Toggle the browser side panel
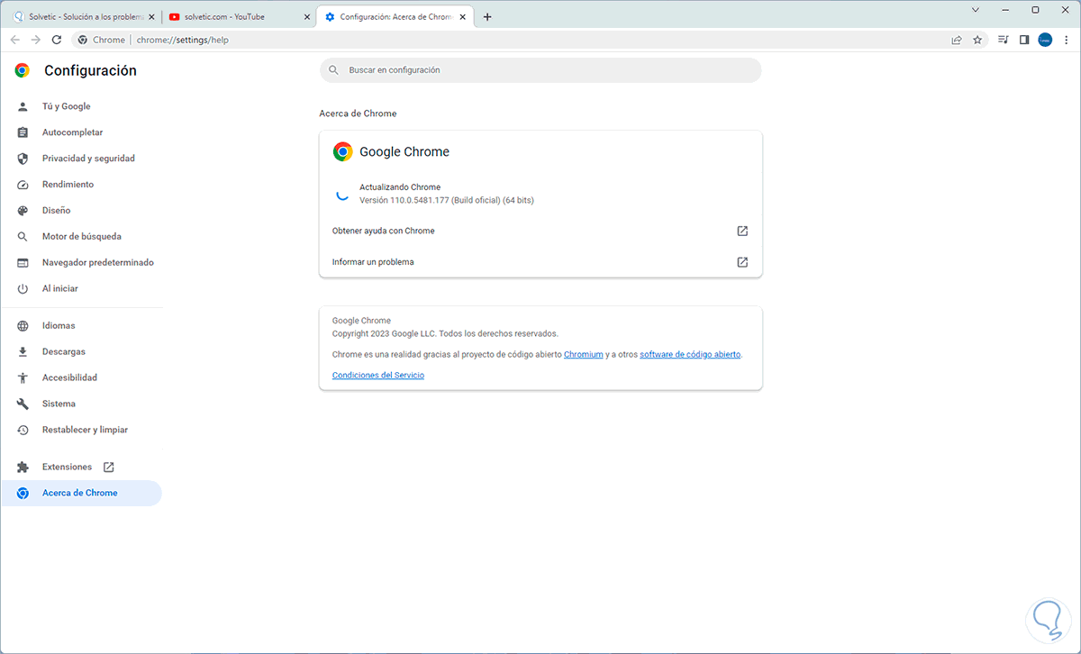The width and height of the screenshot is (1081, 654). pos(1024,40)
